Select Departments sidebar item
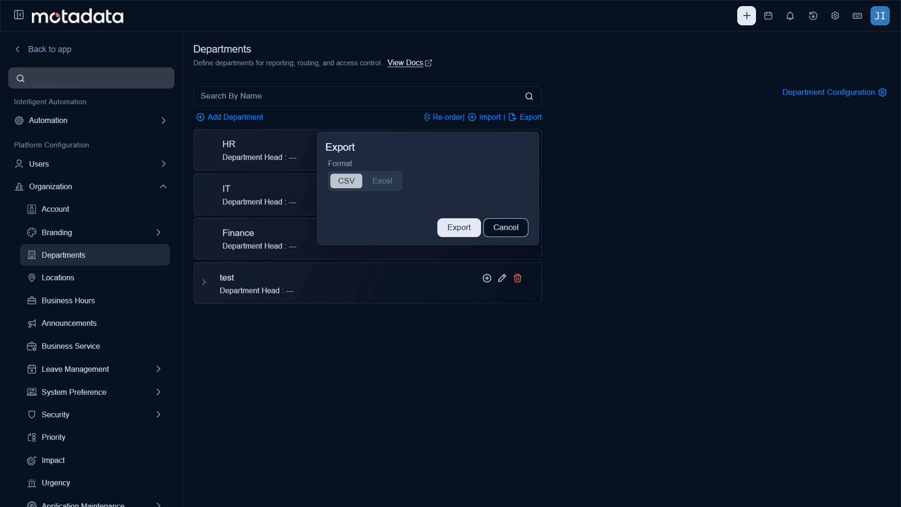 (x=95, y=255)
